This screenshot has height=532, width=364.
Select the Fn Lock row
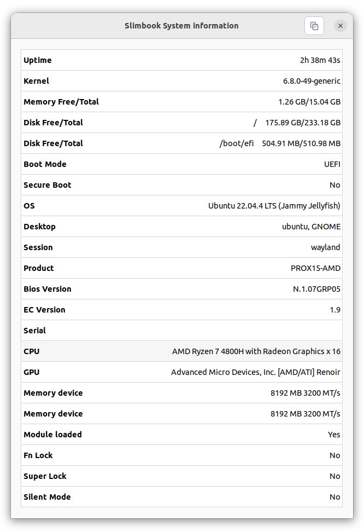181,455
